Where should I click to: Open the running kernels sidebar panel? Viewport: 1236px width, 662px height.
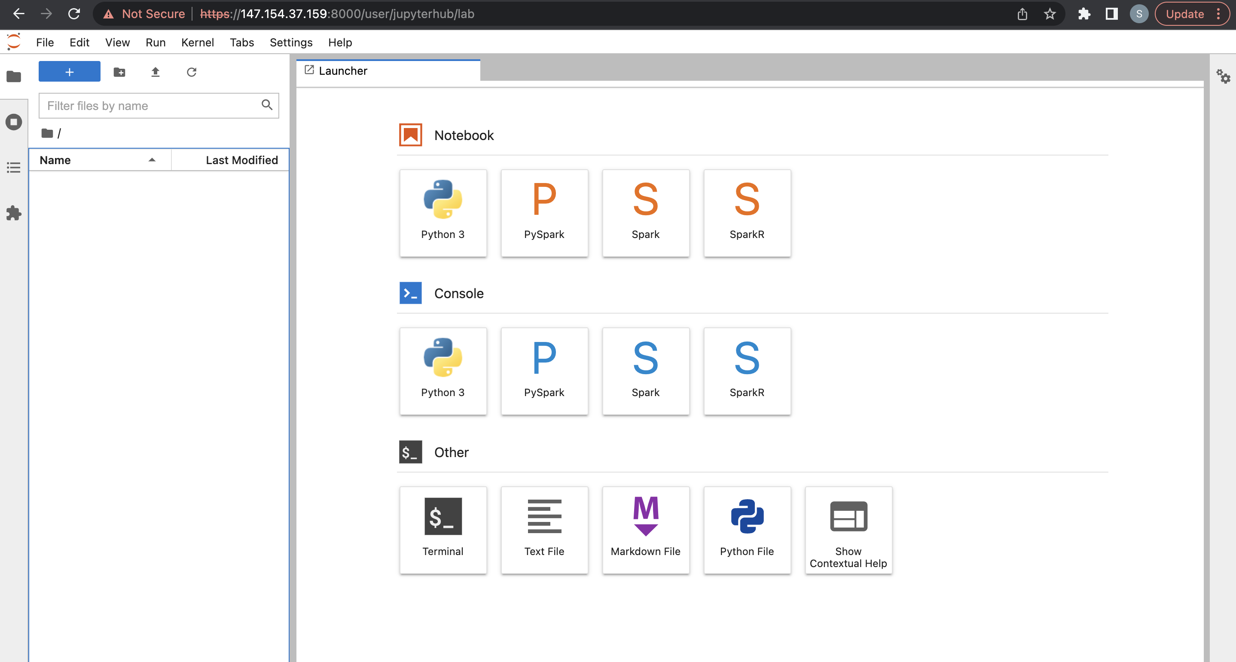pos(13,122)
